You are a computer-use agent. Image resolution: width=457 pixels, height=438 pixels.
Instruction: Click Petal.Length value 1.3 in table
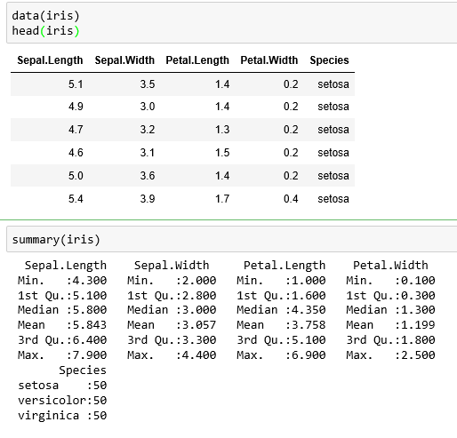(x=222, y=130)
